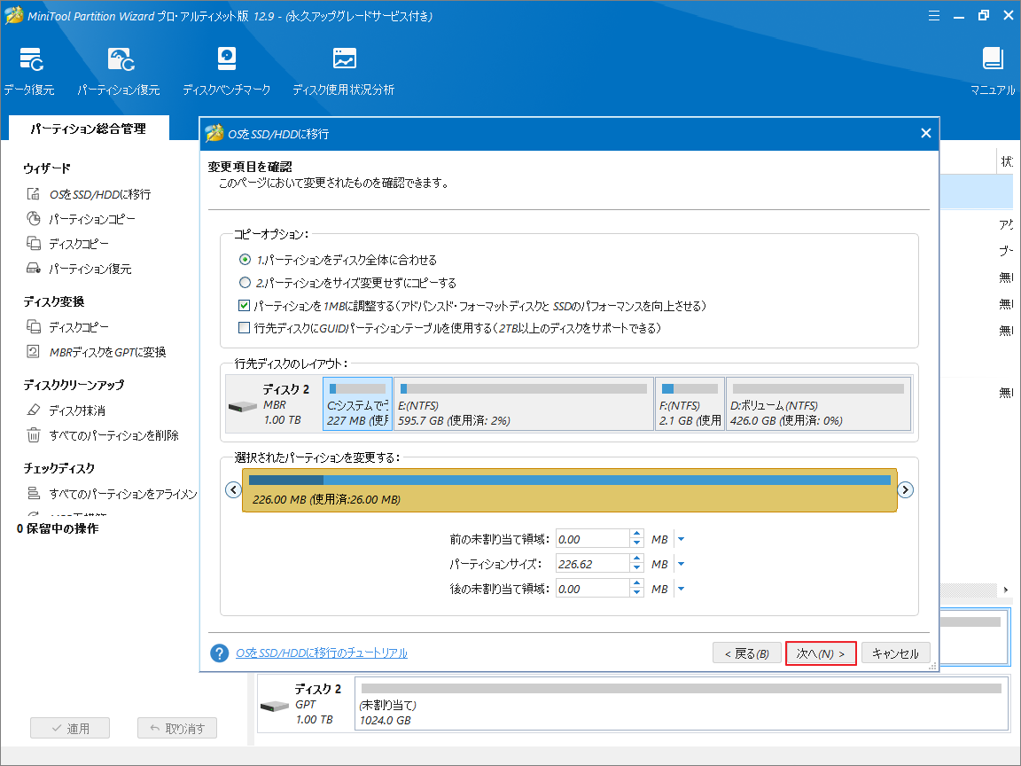The image size is (1021, 766).
Task: Move partition right with the circular arrow
Action: [905, 489]
